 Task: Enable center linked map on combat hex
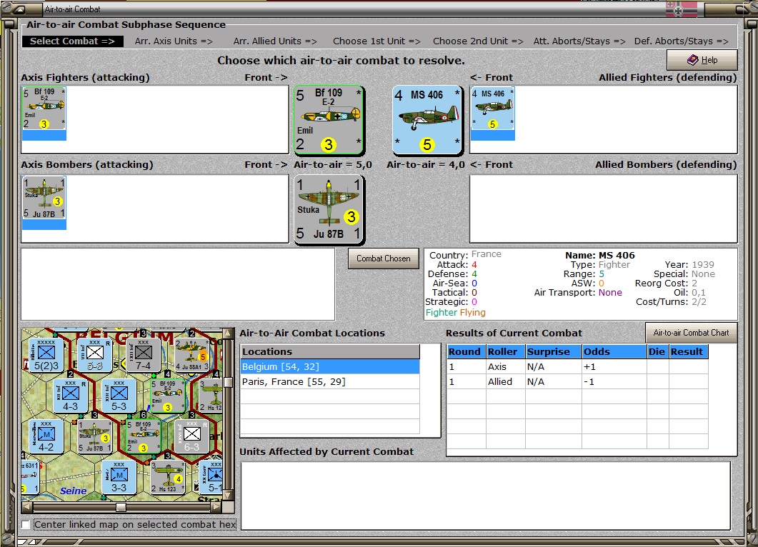pos(26,525)
